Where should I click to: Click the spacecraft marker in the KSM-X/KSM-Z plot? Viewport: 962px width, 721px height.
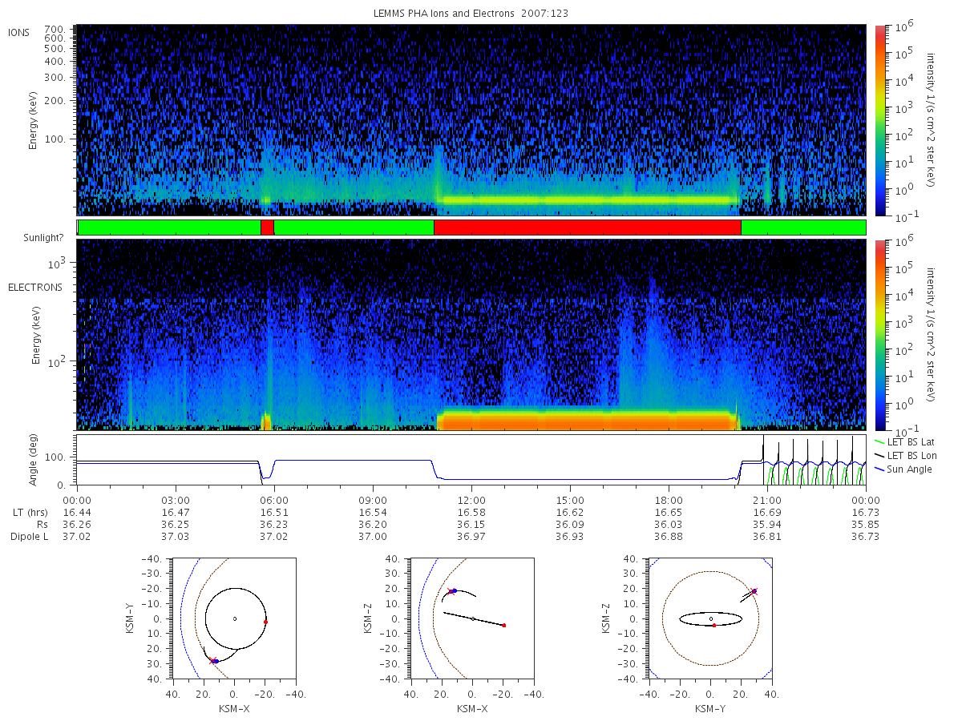point(452,591)
